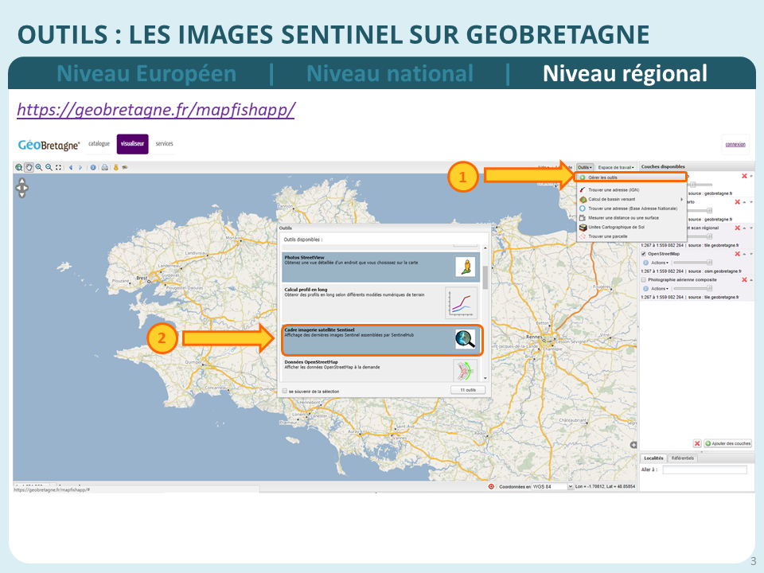764x573 pixels.
Task: Pan the map down with arrow control
Action: [x=22, y=194]
